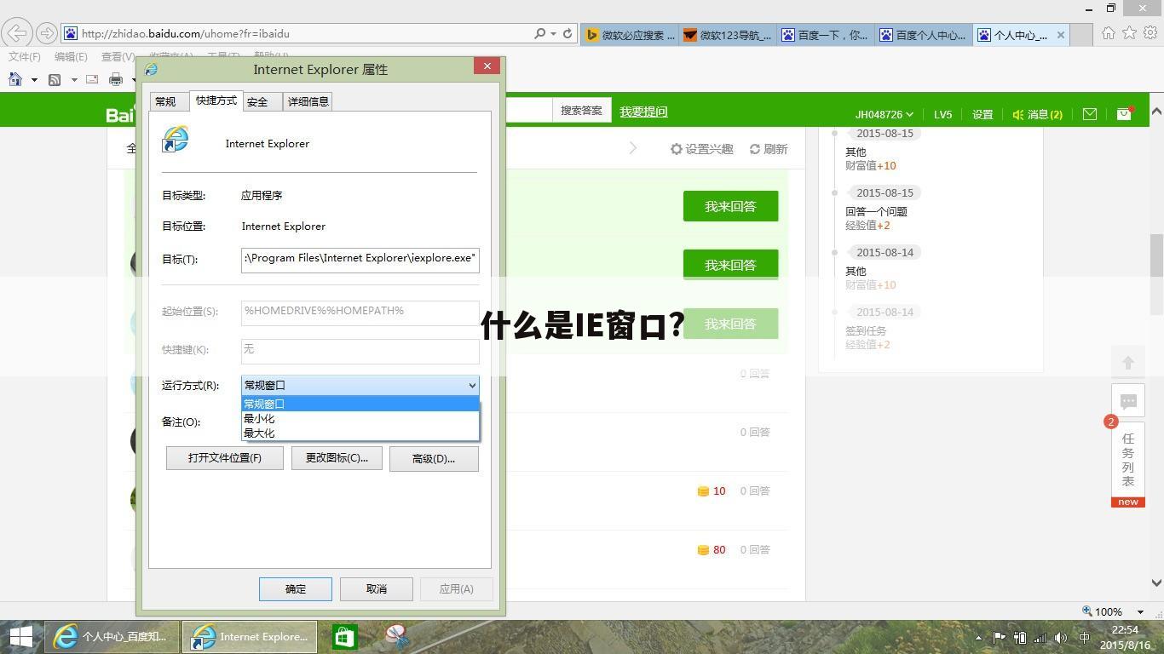This screenshot has width=1164, height=654.
Task: Open the envelope mail icon in header
Action: pos(1090,114)
